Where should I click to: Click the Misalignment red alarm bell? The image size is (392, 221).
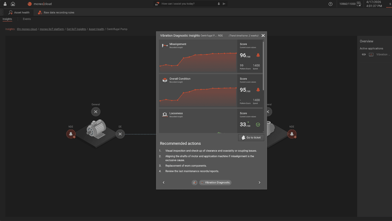258,55
